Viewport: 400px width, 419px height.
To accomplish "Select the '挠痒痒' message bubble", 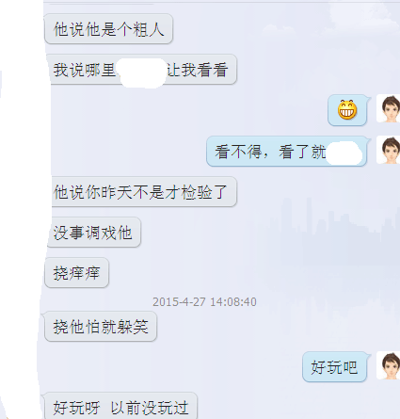I will coord(77,273).
